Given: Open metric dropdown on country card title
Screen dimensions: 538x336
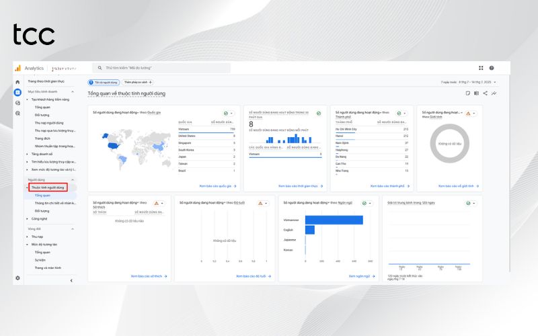Looking at the screenshot, I should [x=138, y=112].
